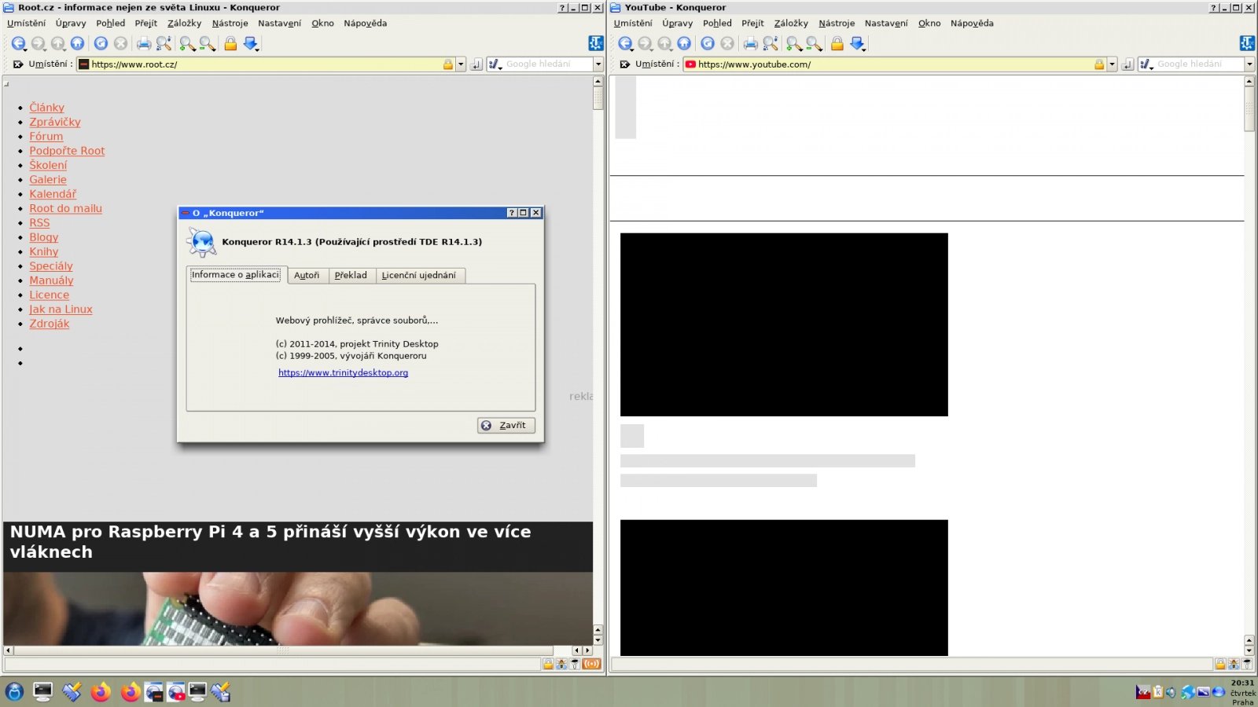
Task: Open Find tool in Root.cz window toolbar
Action: 164,44
